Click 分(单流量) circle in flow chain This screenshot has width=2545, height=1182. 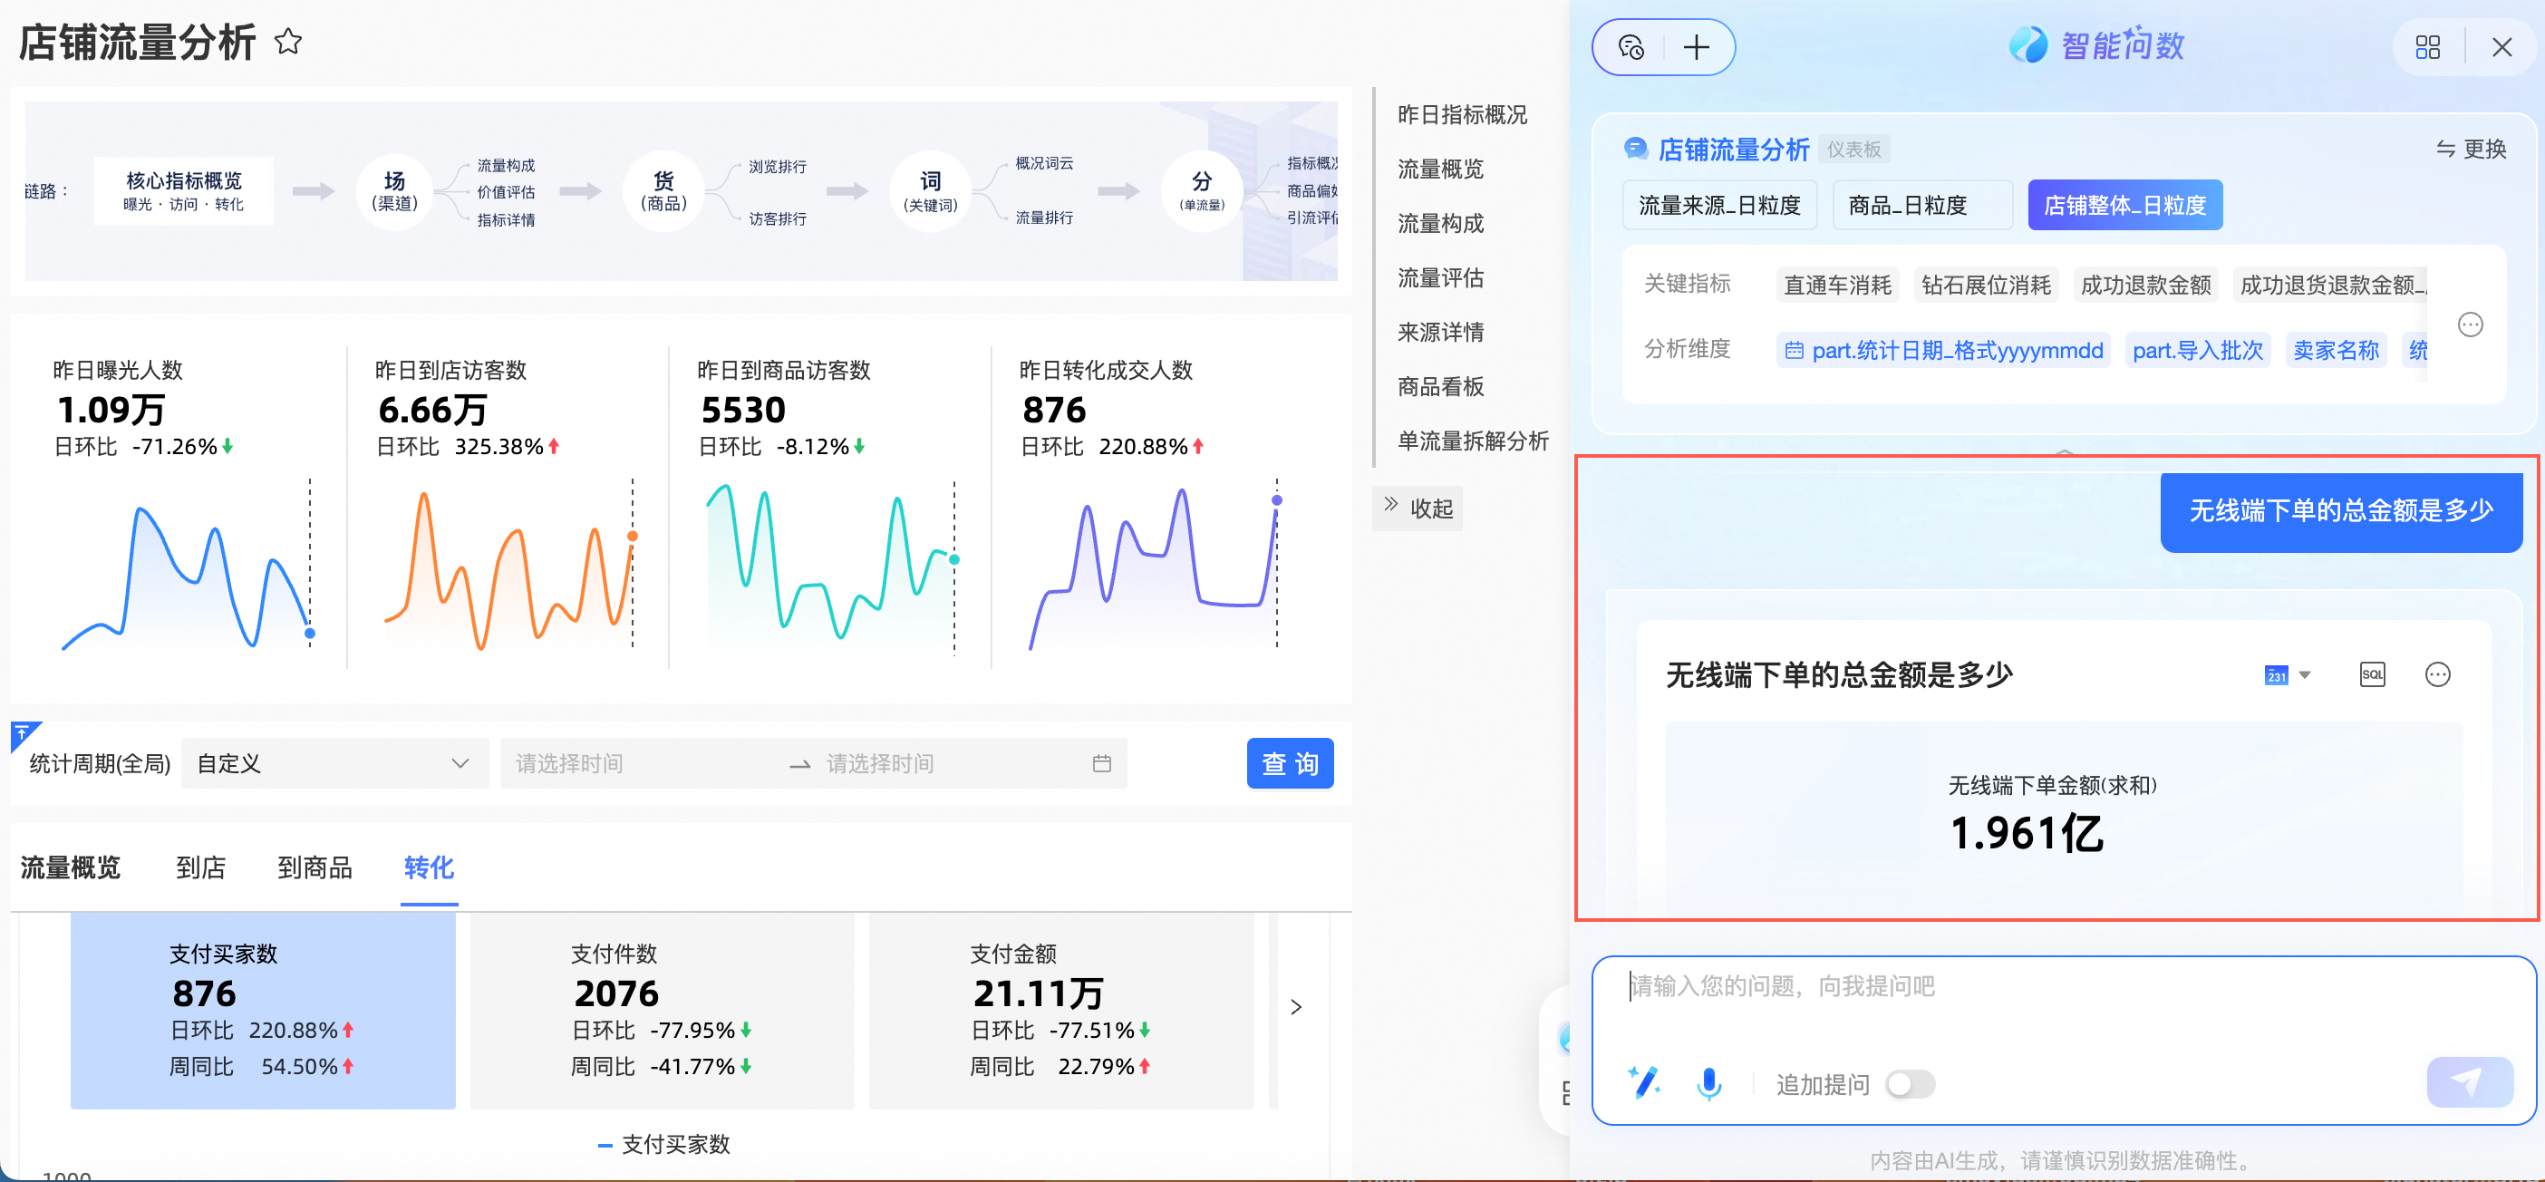tap(1202, 190)
